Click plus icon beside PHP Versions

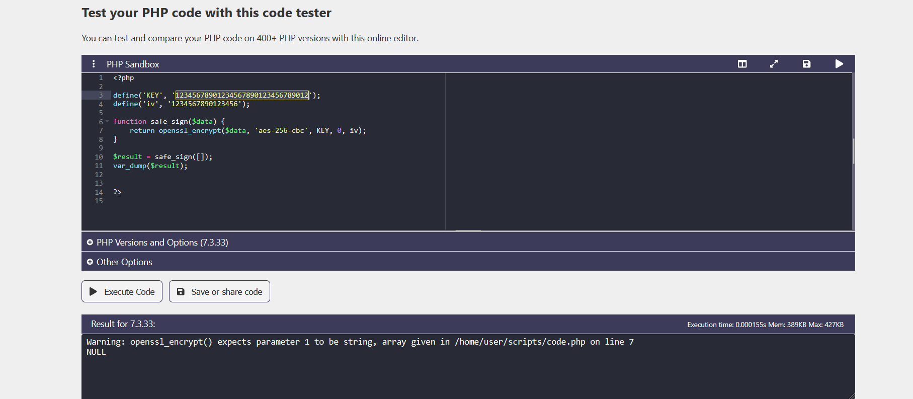click(90, 242)
